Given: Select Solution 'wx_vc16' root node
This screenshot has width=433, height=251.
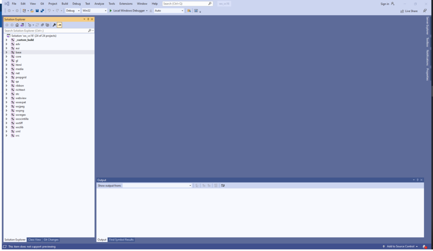Looking at the screenshot, I should click(x=34, y=36).
